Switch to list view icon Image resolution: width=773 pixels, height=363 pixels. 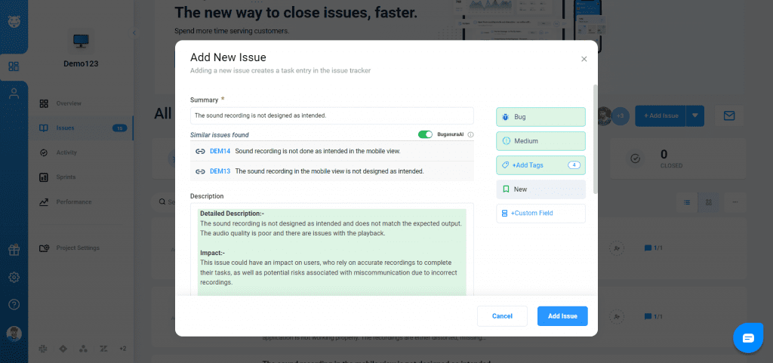[687, 202]
